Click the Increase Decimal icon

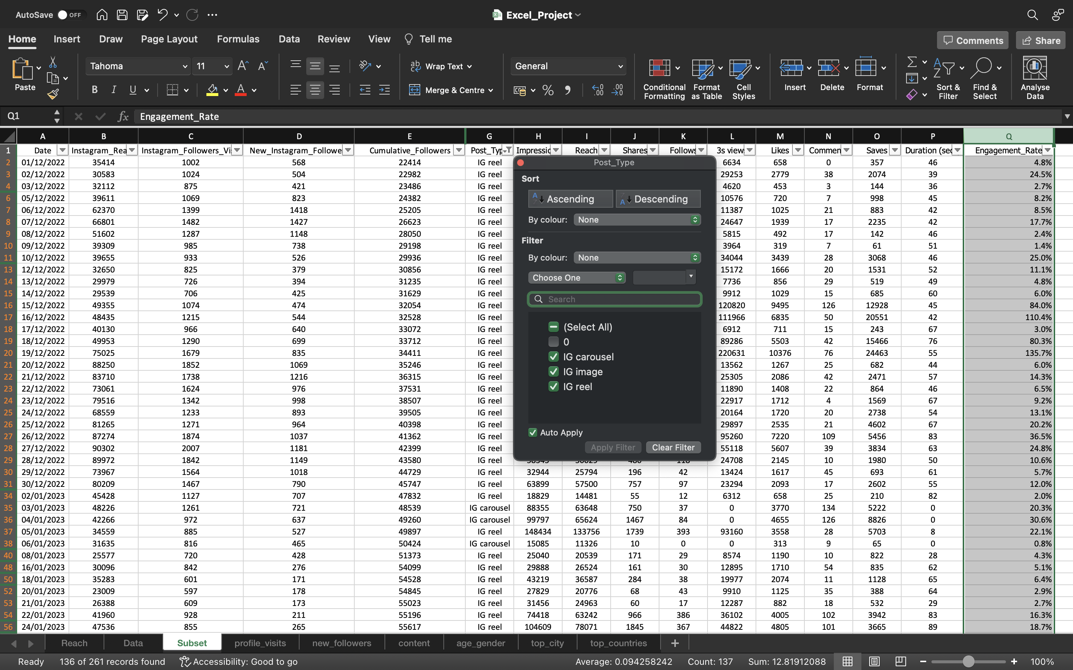click(598, 90)
